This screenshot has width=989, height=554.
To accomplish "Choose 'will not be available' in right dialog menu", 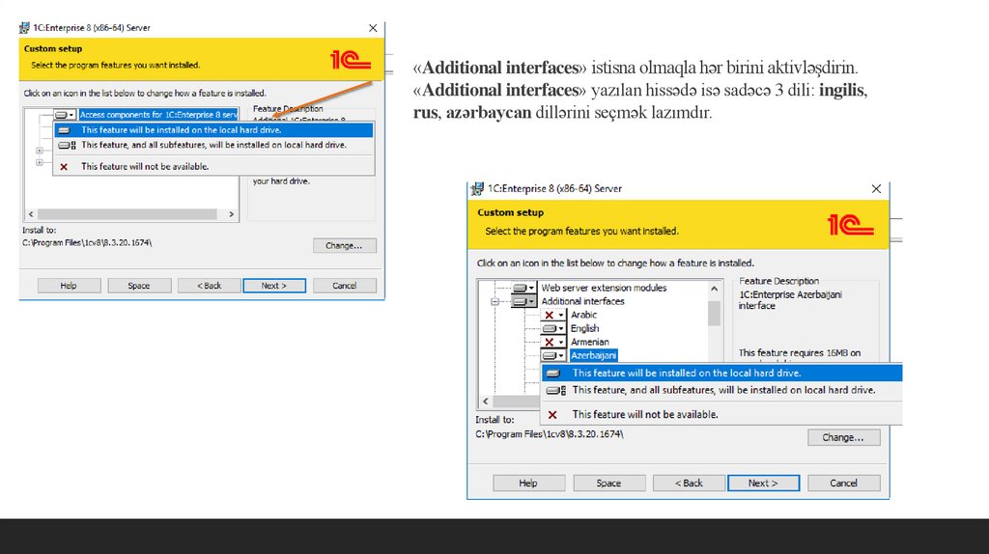I will click(x=644, y=414).
